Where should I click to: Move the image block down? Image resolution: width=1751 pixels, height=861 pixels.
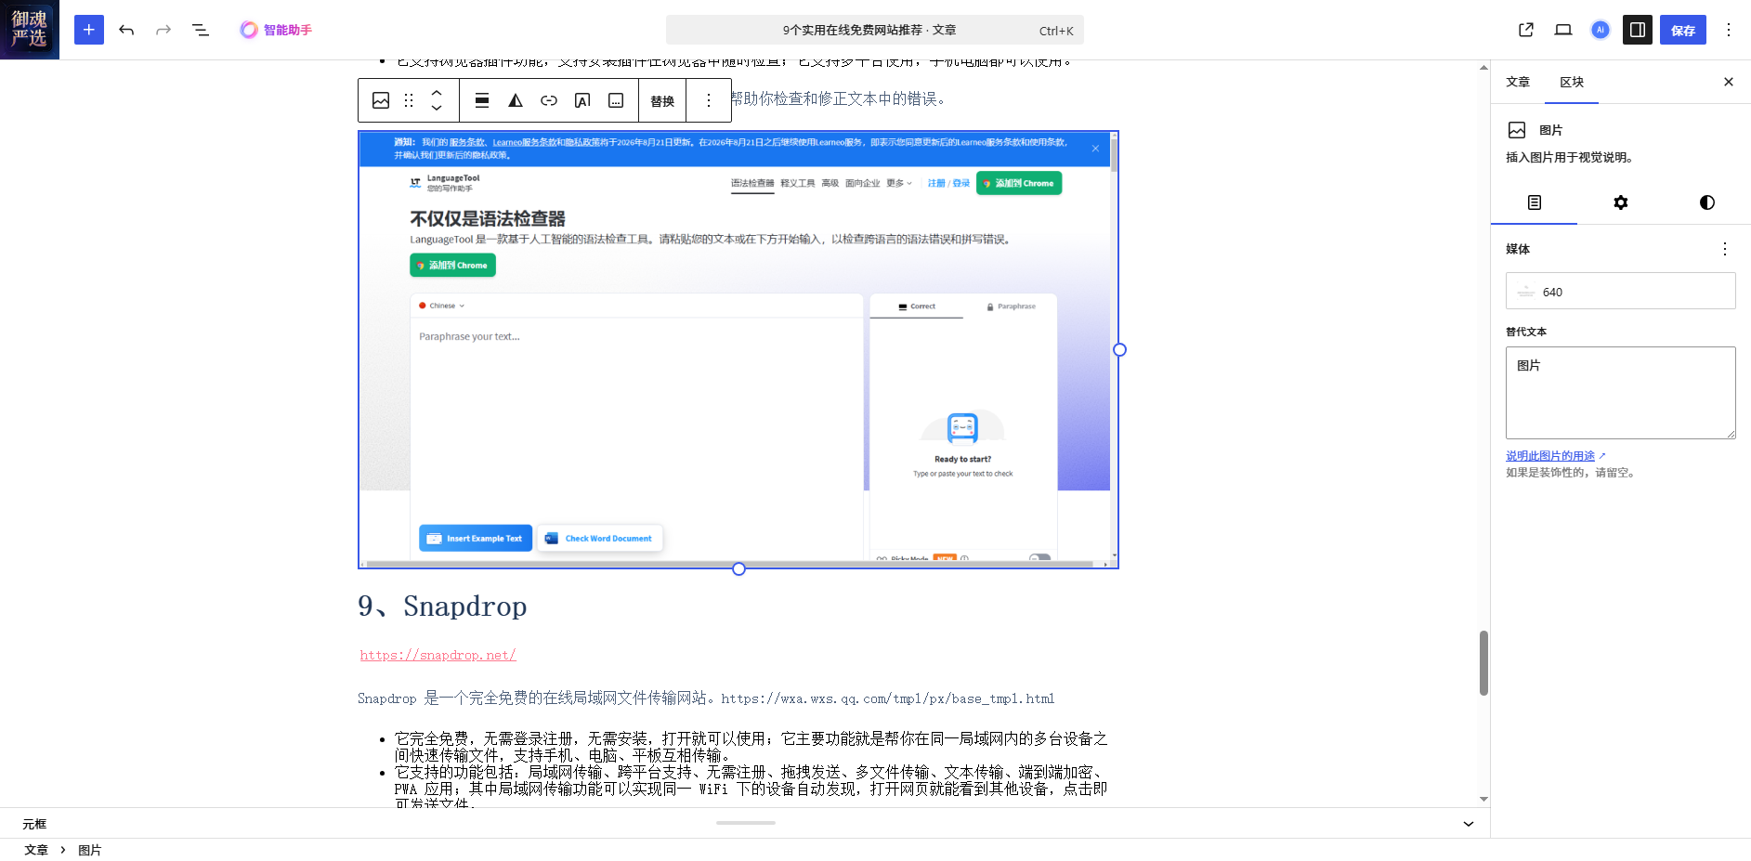click(437, 108)
